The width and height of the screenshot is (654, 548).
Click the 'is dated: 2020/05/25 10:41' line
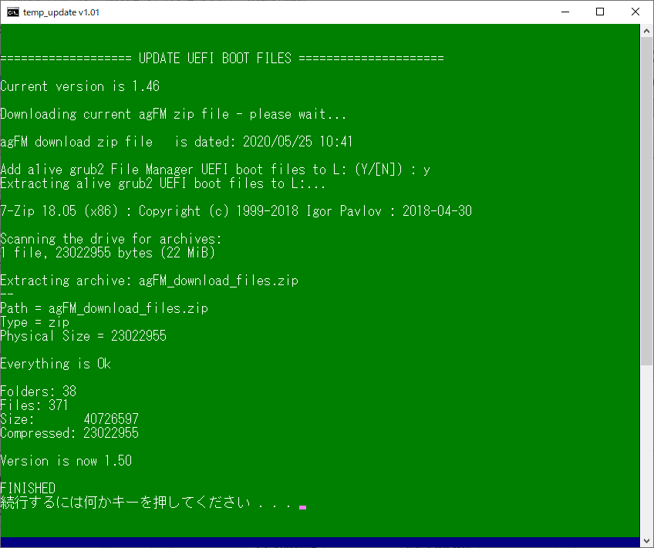click(x=177, y=142)
